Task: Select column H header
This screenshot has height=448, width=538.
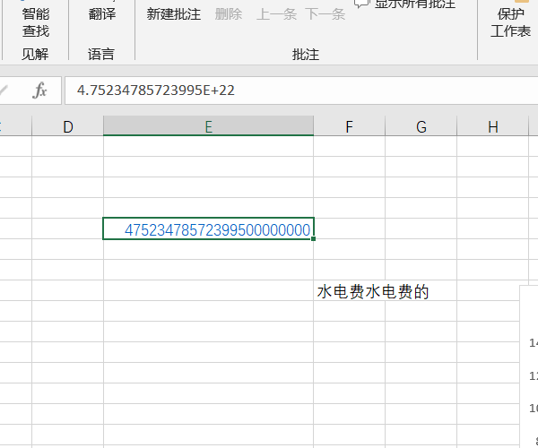Action: tap(492, 127)
